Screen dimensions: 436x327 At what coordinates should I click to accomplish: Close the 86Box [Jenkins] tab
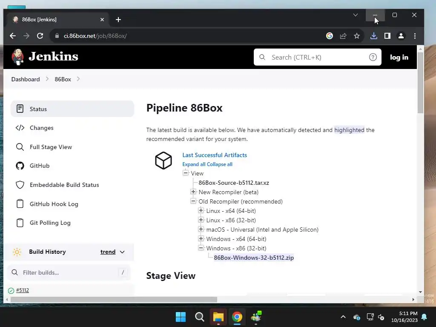click(x=102, y=20)
